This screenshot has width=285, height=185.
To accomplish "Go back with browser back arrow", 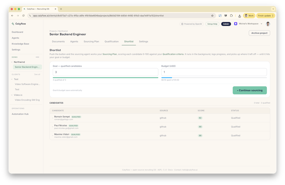I will (12, 16).
